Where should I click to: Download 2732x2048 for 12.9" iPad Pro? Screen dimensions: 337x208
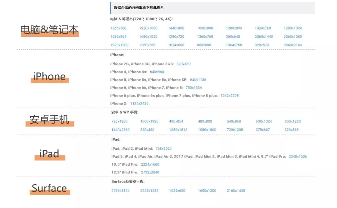pos(150,172)
